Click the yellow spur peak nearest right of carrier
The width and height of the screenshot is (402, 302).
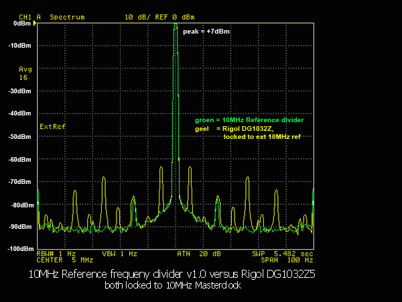point(190,168)
